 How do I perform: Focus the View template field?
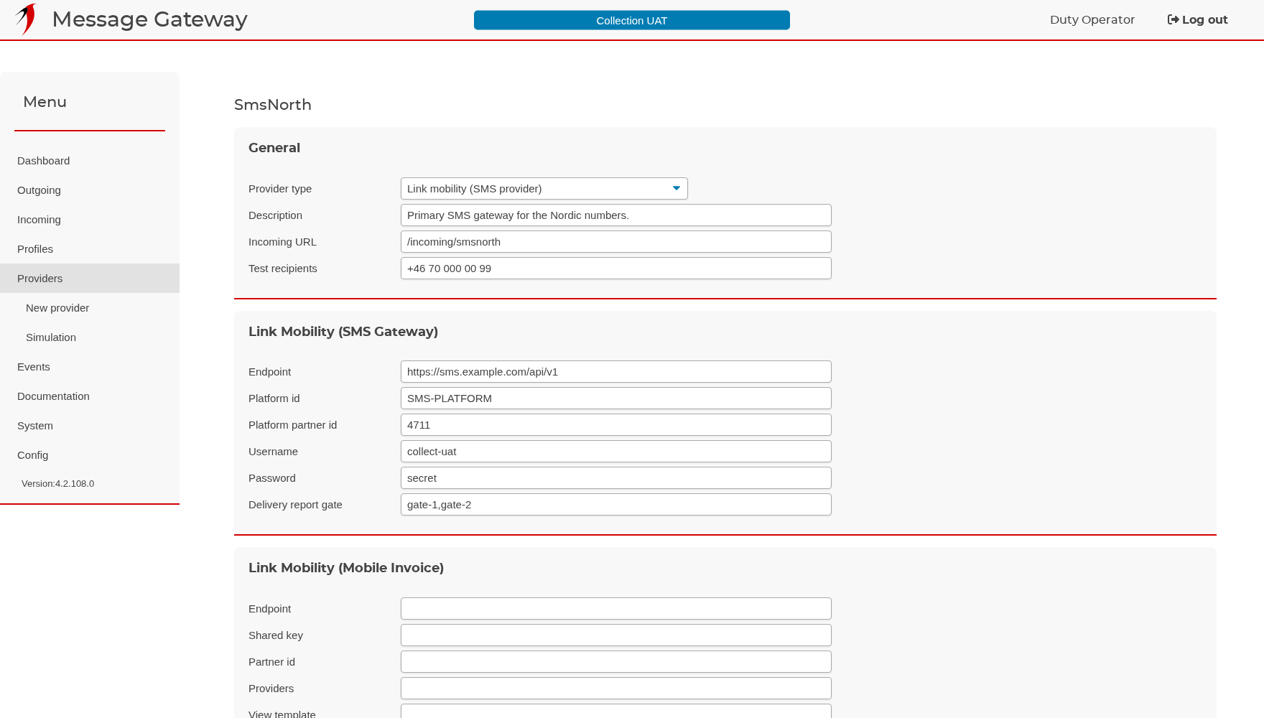[x=616, y=712]
